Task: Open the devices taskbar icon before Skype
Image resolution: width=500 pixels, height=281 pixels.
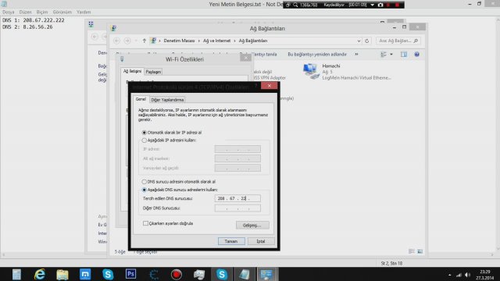Action: coord(199,274)
